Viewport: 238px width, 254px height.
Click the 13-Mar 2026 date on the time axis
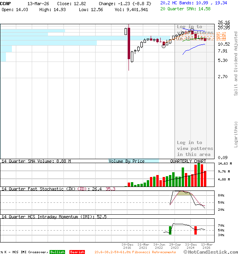(206, 246)
